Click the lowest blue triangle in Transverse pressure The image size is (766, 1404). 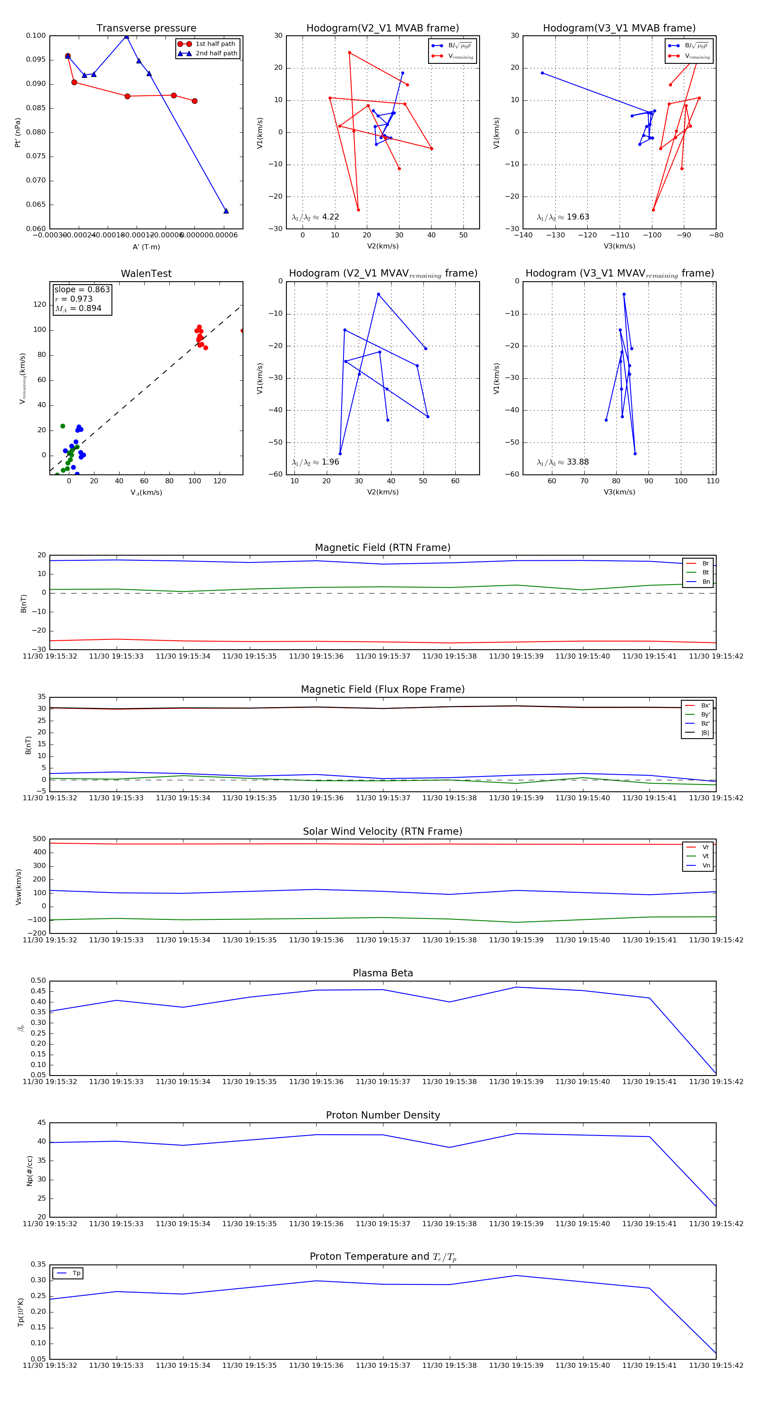point(226,211)
